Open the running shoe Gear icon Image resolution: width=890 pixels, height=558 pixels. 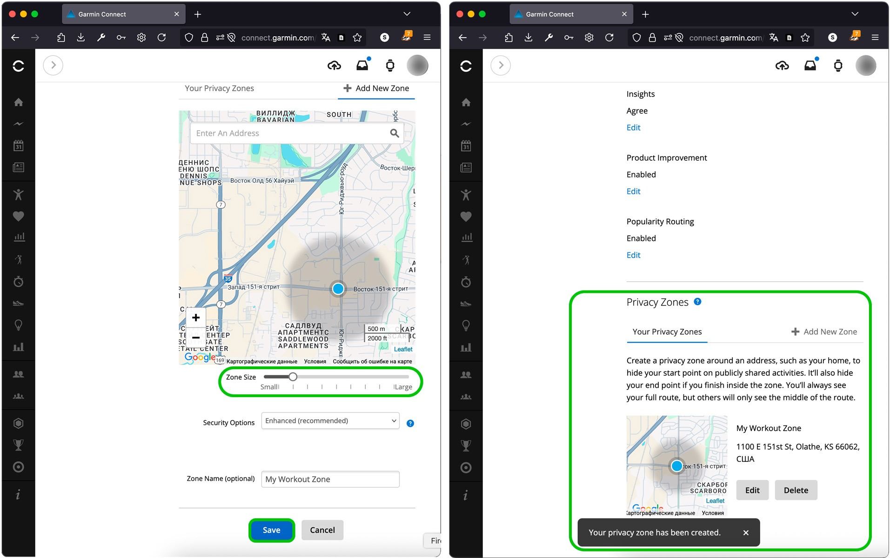pyautogui.click(x=19, y=303)
